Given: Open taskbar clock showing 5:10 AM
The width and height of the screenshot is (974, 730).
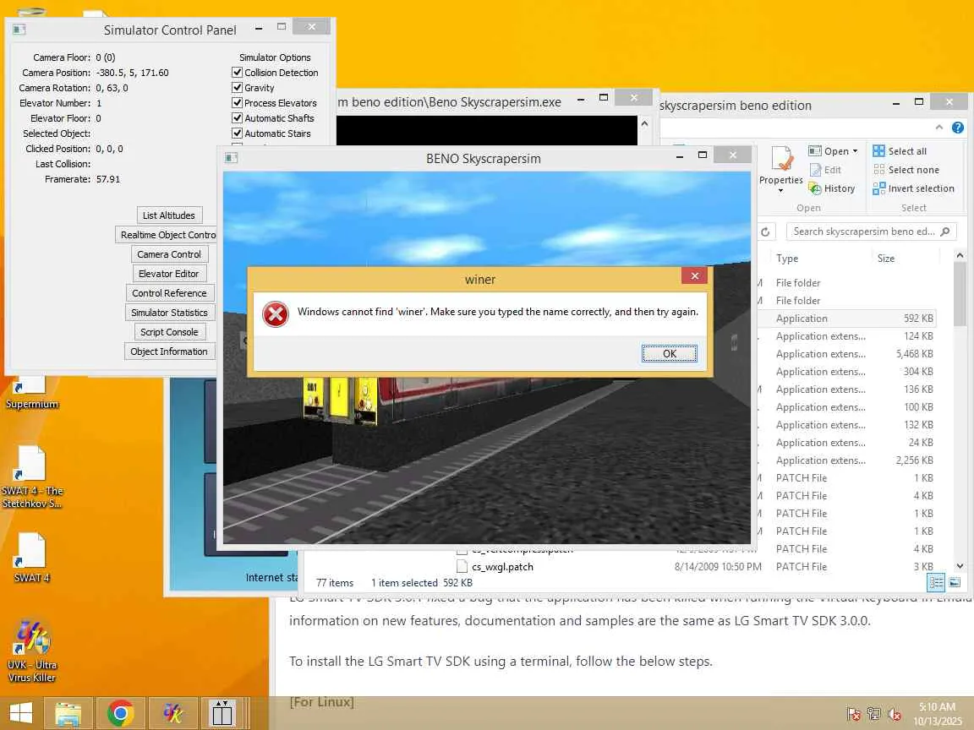Looking at the screenshot, I should (937, 713).
